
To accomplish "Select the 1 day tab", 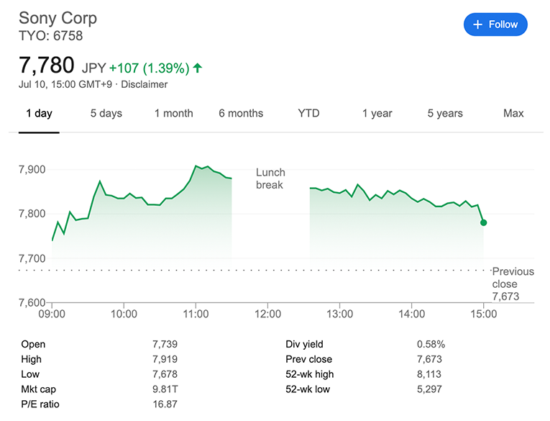I will (39, 114).
